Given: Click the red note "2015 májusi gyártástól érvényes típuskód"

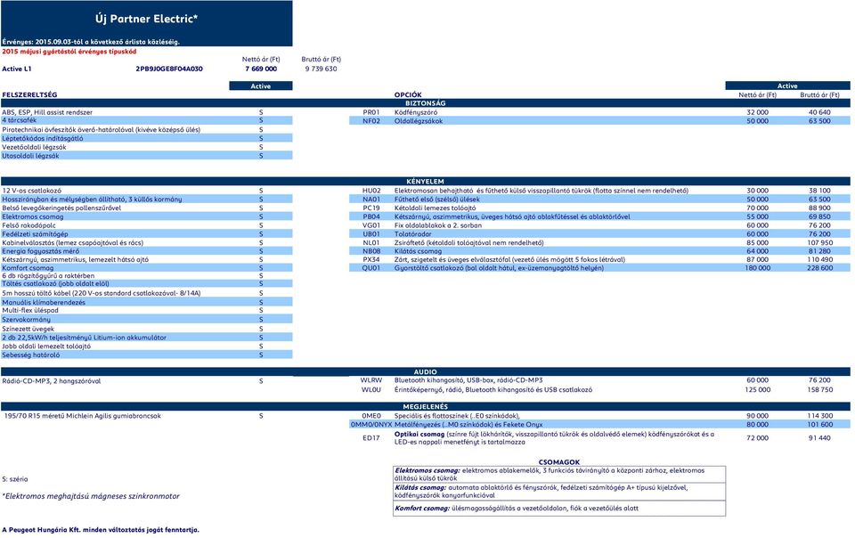Looking at the screenshot, I should [69, 52].
